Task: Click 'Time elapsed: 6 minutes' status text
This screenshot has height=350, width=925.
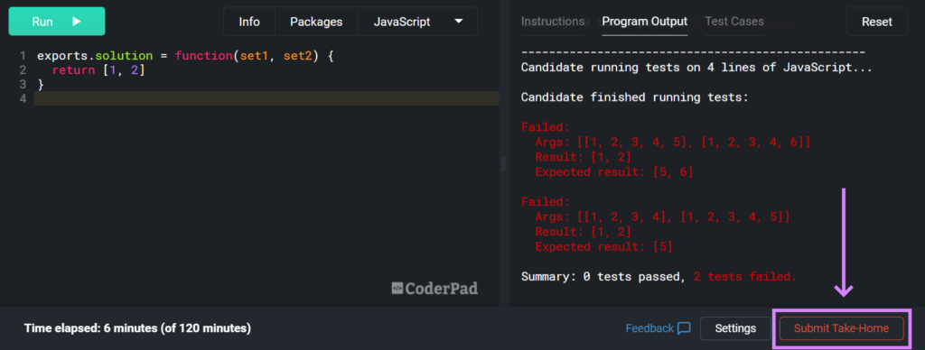Action: coord(137,328)
